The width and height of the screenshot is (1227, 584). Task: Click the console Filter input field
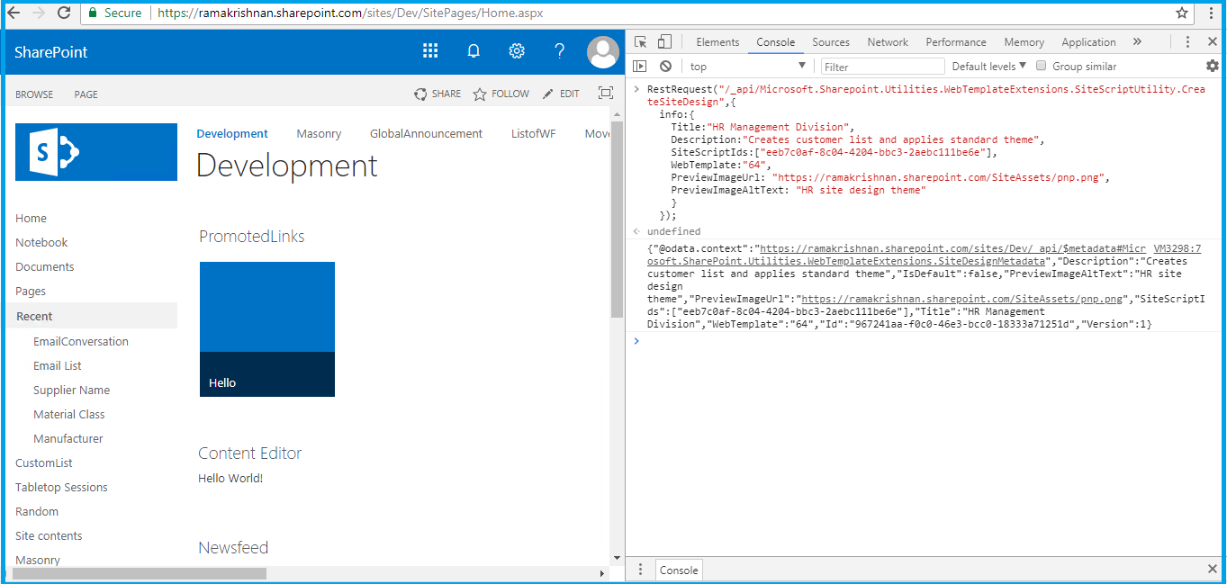coord(882,67)
